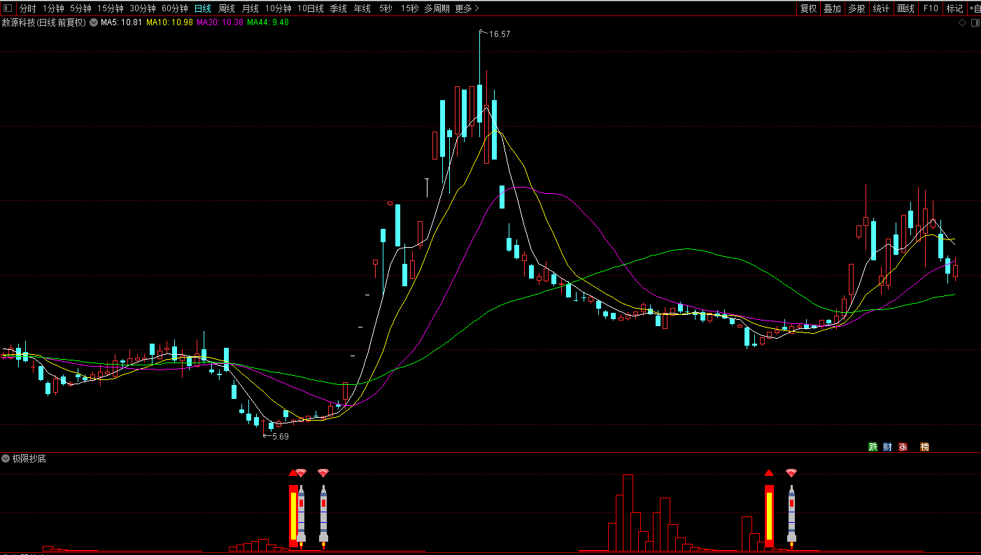Toggle the right side panel icon
Viewport: 981px width, 555px height.
point(973,22)
